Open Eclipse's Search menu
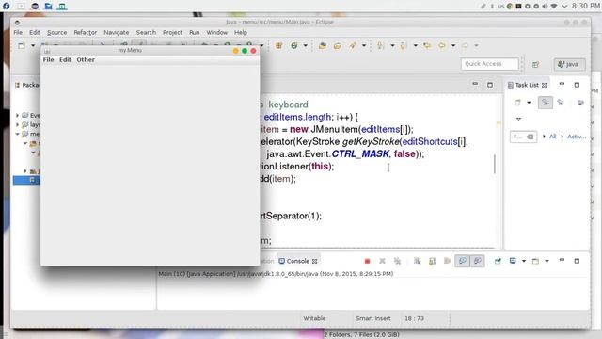Screen dimensions: 602x339 click(146, 33)
